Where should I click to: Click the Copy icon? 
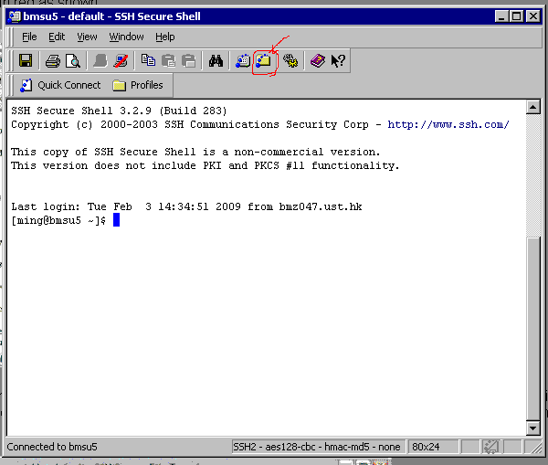click(x=148, y=61)
